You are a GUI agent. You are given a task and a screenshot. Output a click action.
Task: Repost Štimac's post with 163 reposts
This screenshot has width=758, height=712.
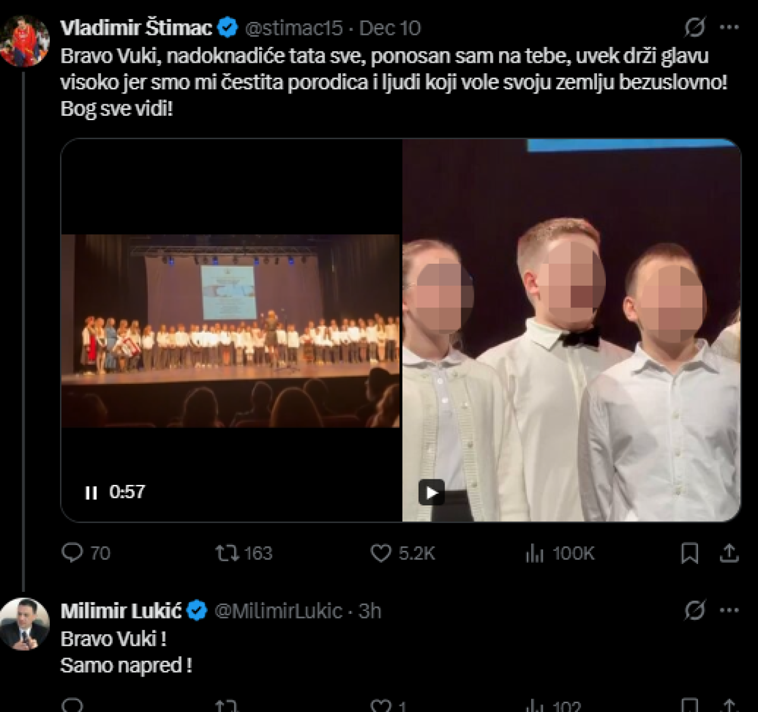point(227,553)
